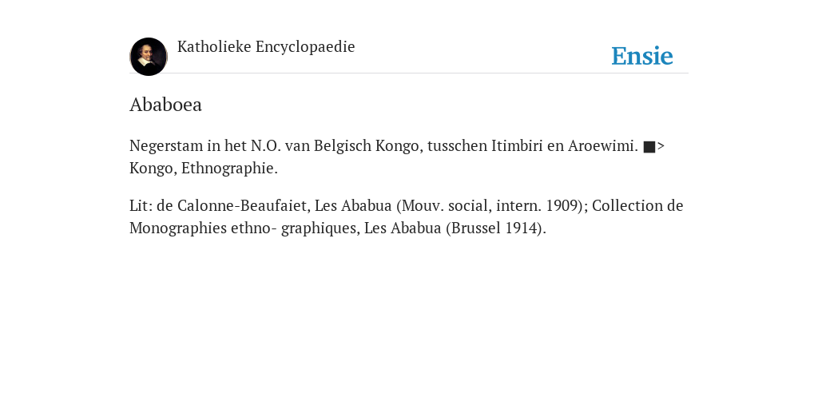Click the first Les Ababua title reference

pos(353,205)
